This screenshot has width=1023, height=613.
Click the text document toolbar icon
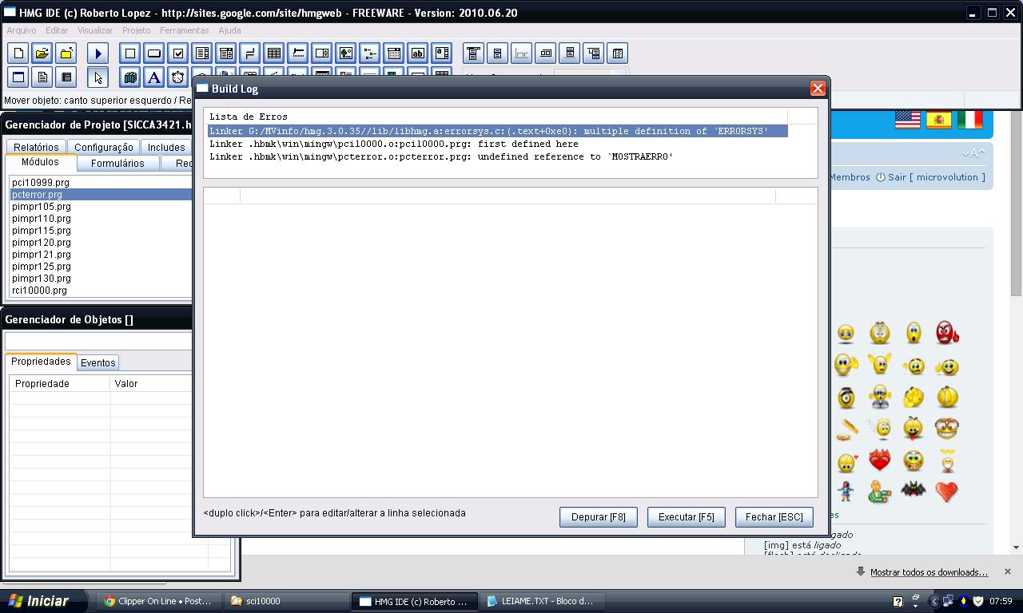[42, 77]
